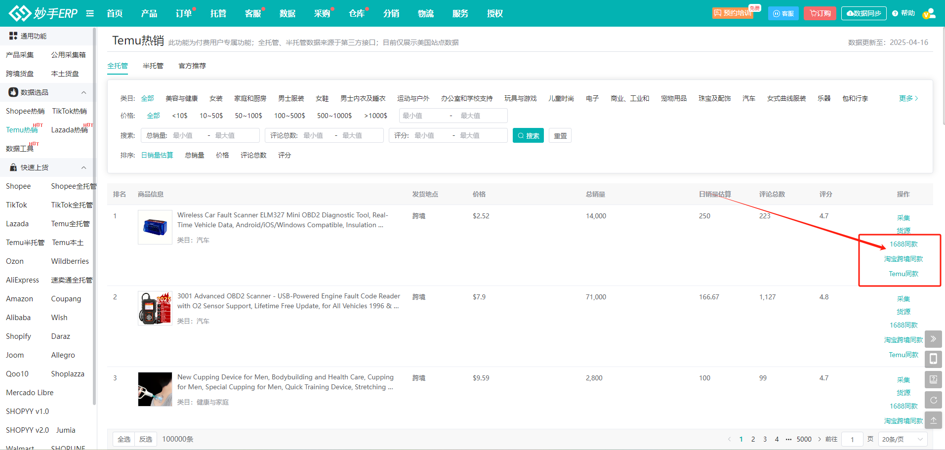
Task: Click the 反选 button
Action: pos(146,439)
